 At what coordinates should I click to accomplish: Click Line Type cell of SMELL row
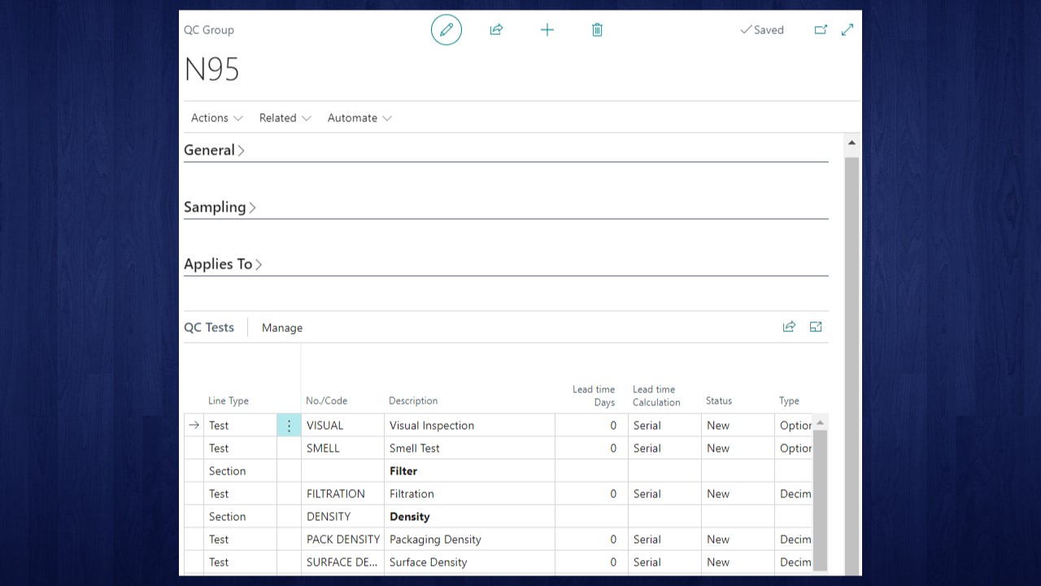coord(240,448)
